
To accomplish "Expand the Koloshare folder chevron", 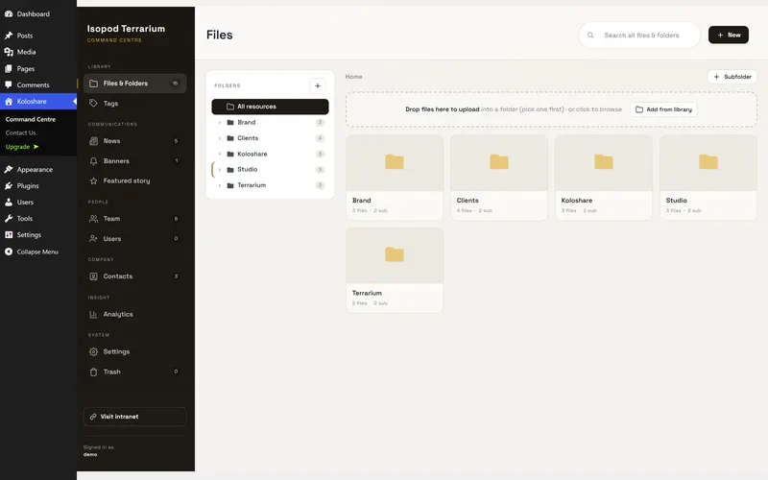I will (220, 154).
